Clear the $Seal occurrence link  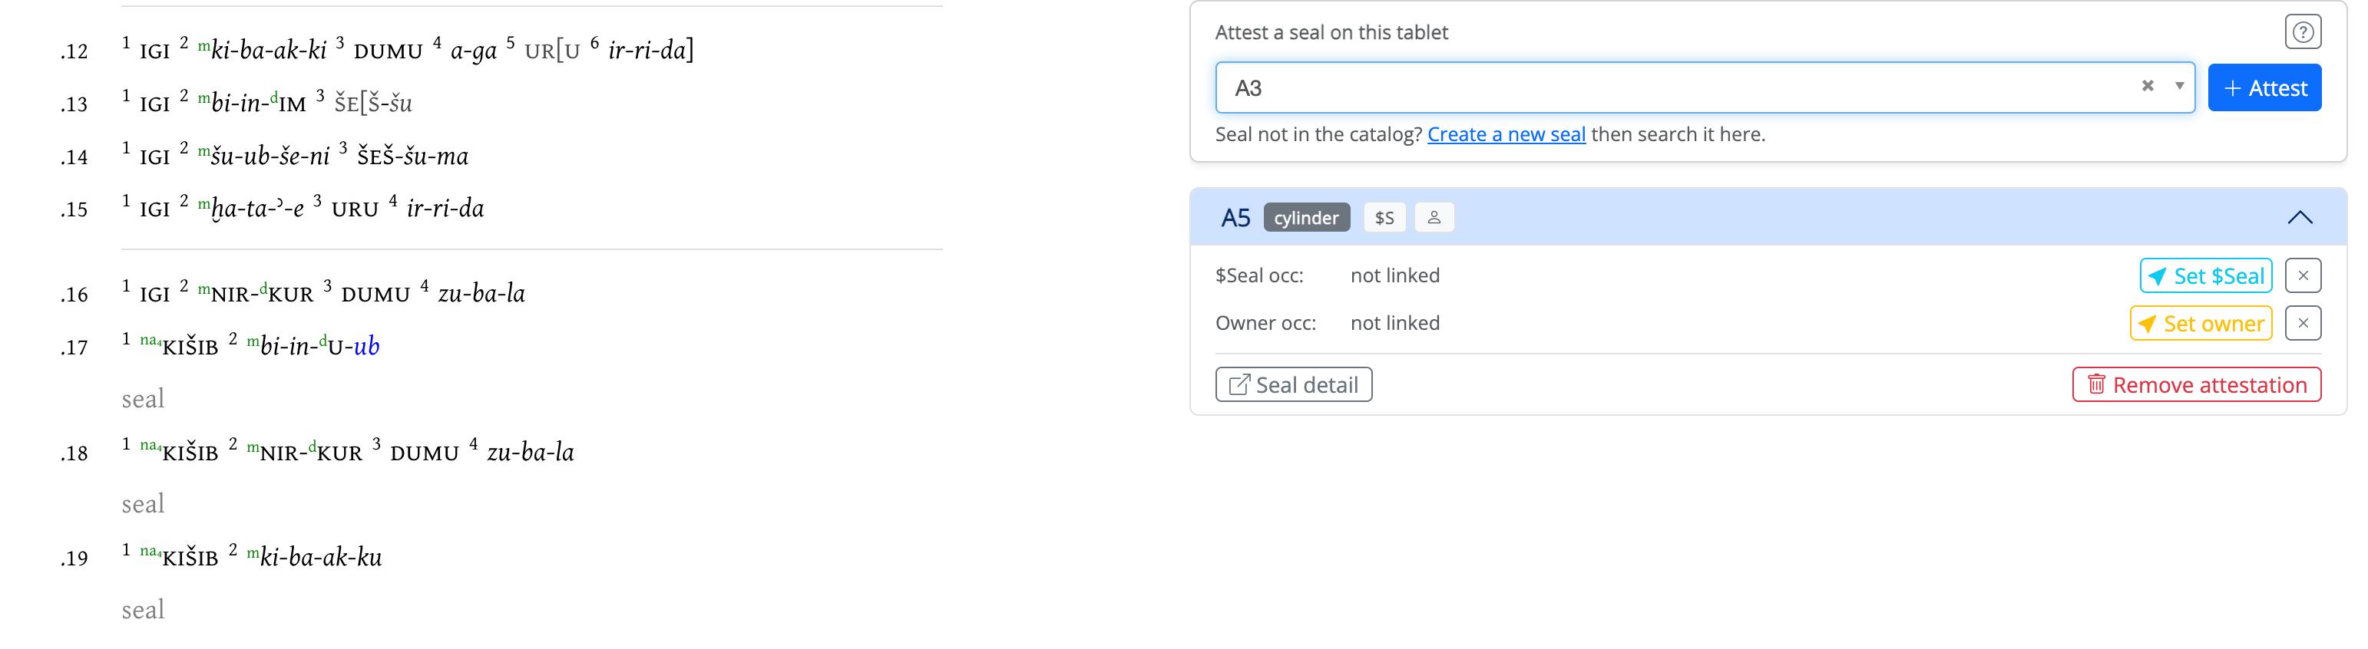click(x=2303, y=275)
